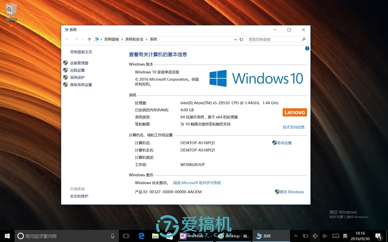
Task: Open the Store icon on taskbar
Action: 169,236
